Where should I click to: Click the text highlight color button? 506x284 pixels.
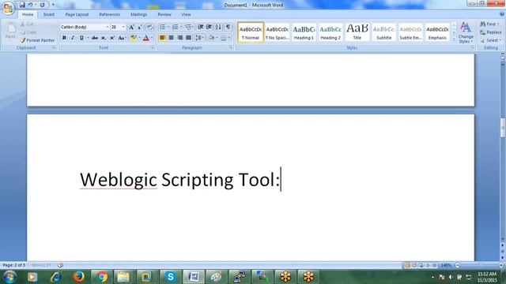[134, 38]
